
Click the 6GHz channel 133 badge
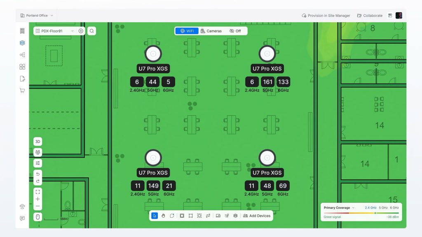click(x=283, y=82)
